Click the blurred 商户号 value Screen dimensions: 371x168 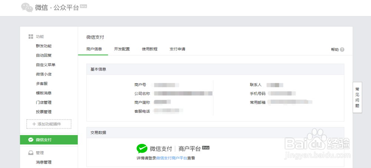click(166, 85)
